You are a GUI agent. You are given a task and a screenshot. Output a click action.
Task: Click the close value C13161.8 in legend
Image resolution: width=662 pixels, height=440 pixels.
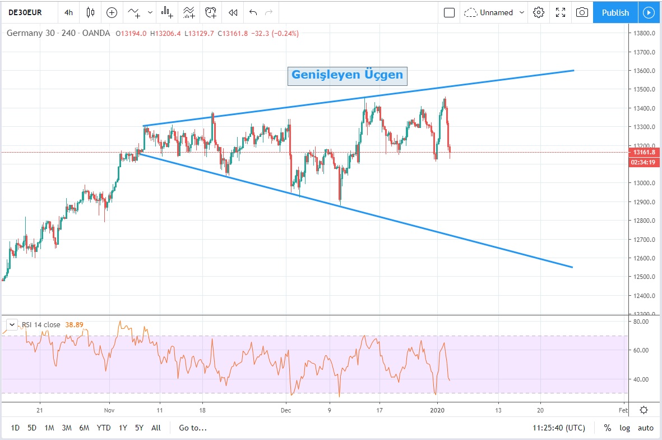(233, 33)
